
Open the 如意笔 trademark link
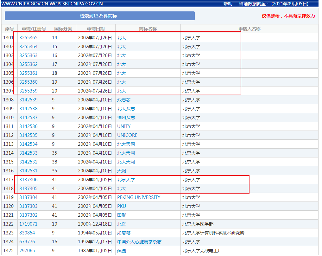[x=124, y=233]
